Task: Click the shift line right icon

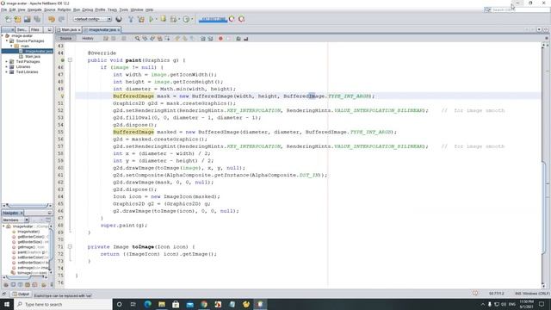Action: [x=210, y=38]
